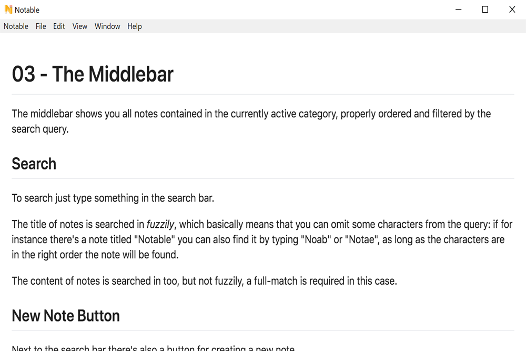Click the "Search" section heading
526x351 pixels.
pyautogui.click(x=34, y=164)
